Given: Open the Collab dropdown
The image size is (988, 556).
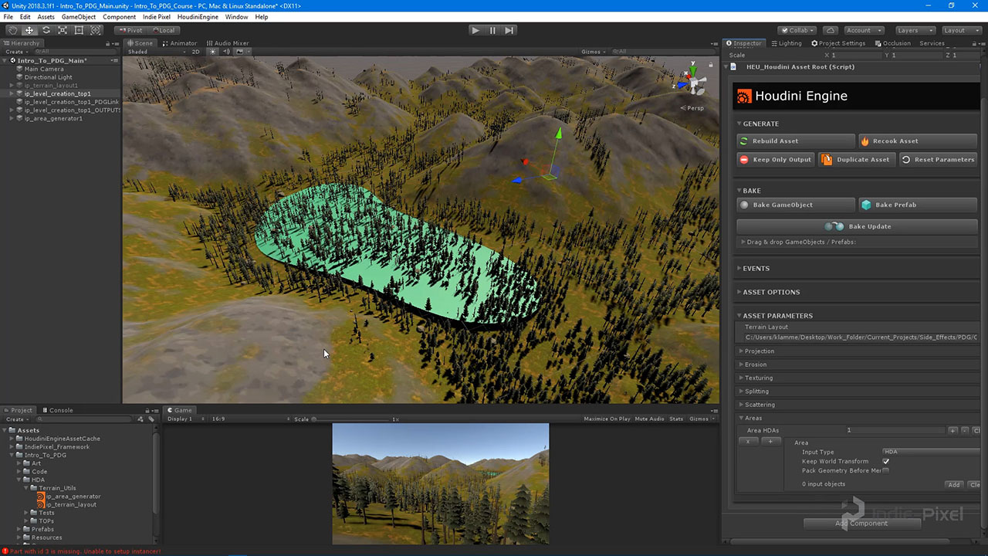Looking at the screenshot, I should 798,30.
